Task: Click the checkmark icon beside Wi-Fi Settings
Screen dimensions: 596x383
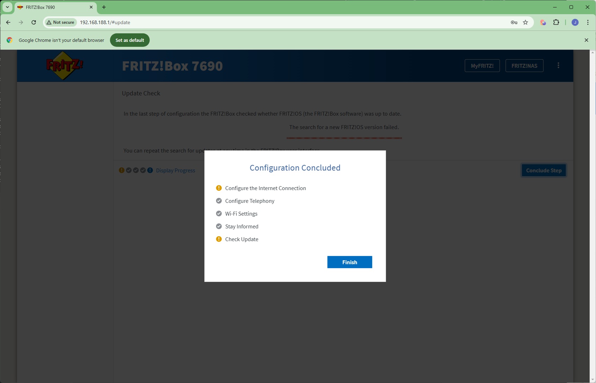Action: coord(219,213)
